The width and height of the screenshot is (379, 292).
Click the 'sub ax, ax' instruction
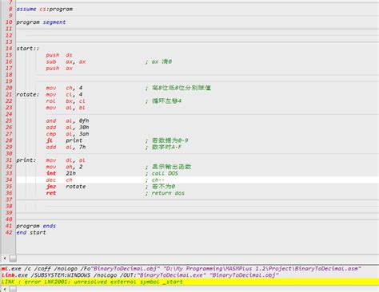click(x=66, y=61)
